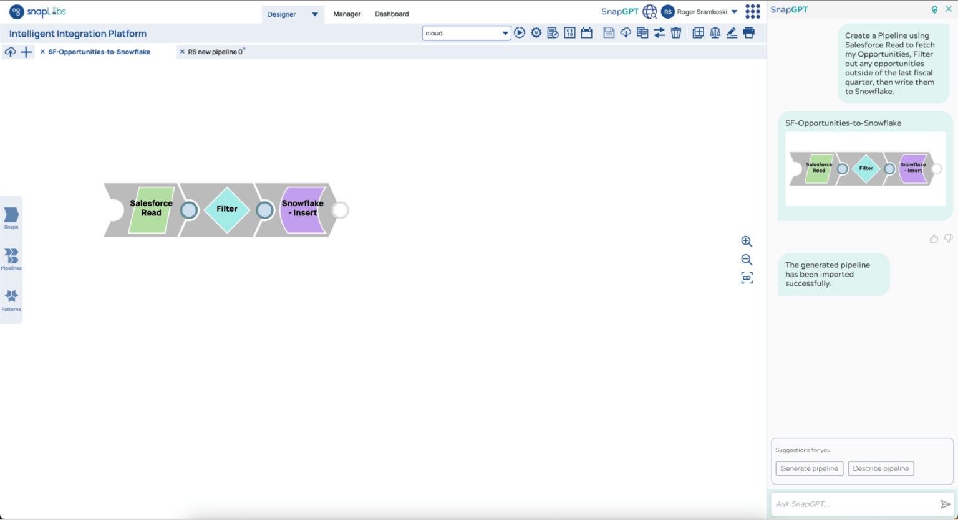Fit the pipeline to the canvas view
958x520 pixels.
coord(747,278)
